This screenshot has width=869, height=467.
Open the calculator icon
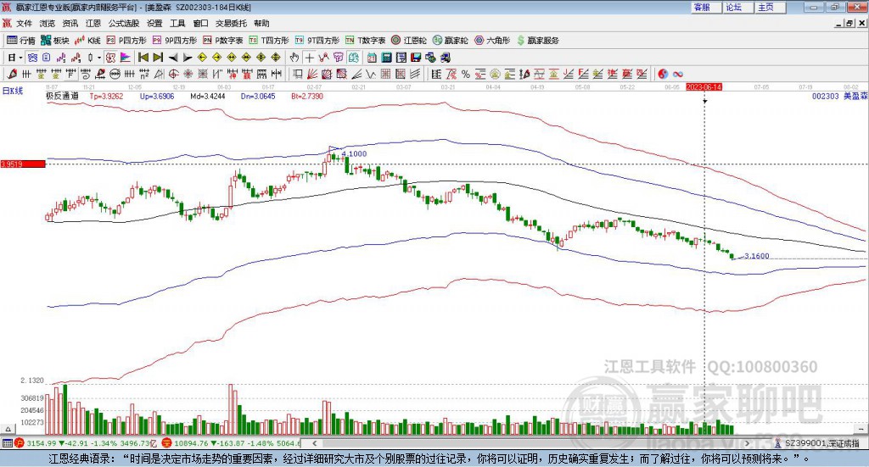pyautogui.click(x=387, y=58)
